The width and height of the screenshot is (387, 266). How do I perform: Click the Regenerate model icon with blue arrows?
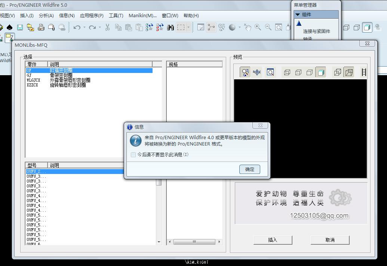149,27
